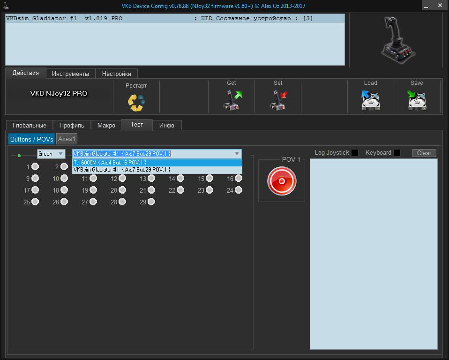This screenshot has width=449, height=360.
Task: Click the POV 1 red hat indicator
Action: point(282,181)
